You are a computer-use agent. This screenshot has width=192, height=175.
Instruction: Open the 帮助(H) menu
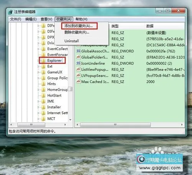click(x=81, y=19)
